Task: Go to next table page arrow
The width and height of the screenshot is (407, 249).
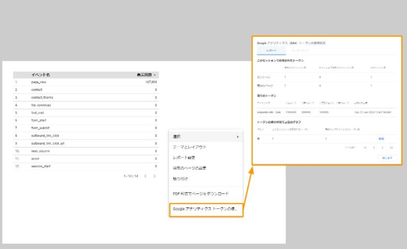Action: [155, 176]
